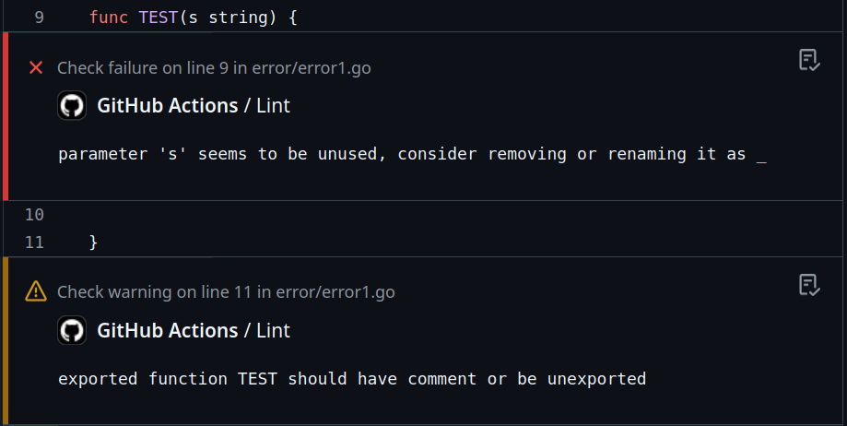Click the unused parameter message text
Screen dimensions: 847x426
click(412, 154)
